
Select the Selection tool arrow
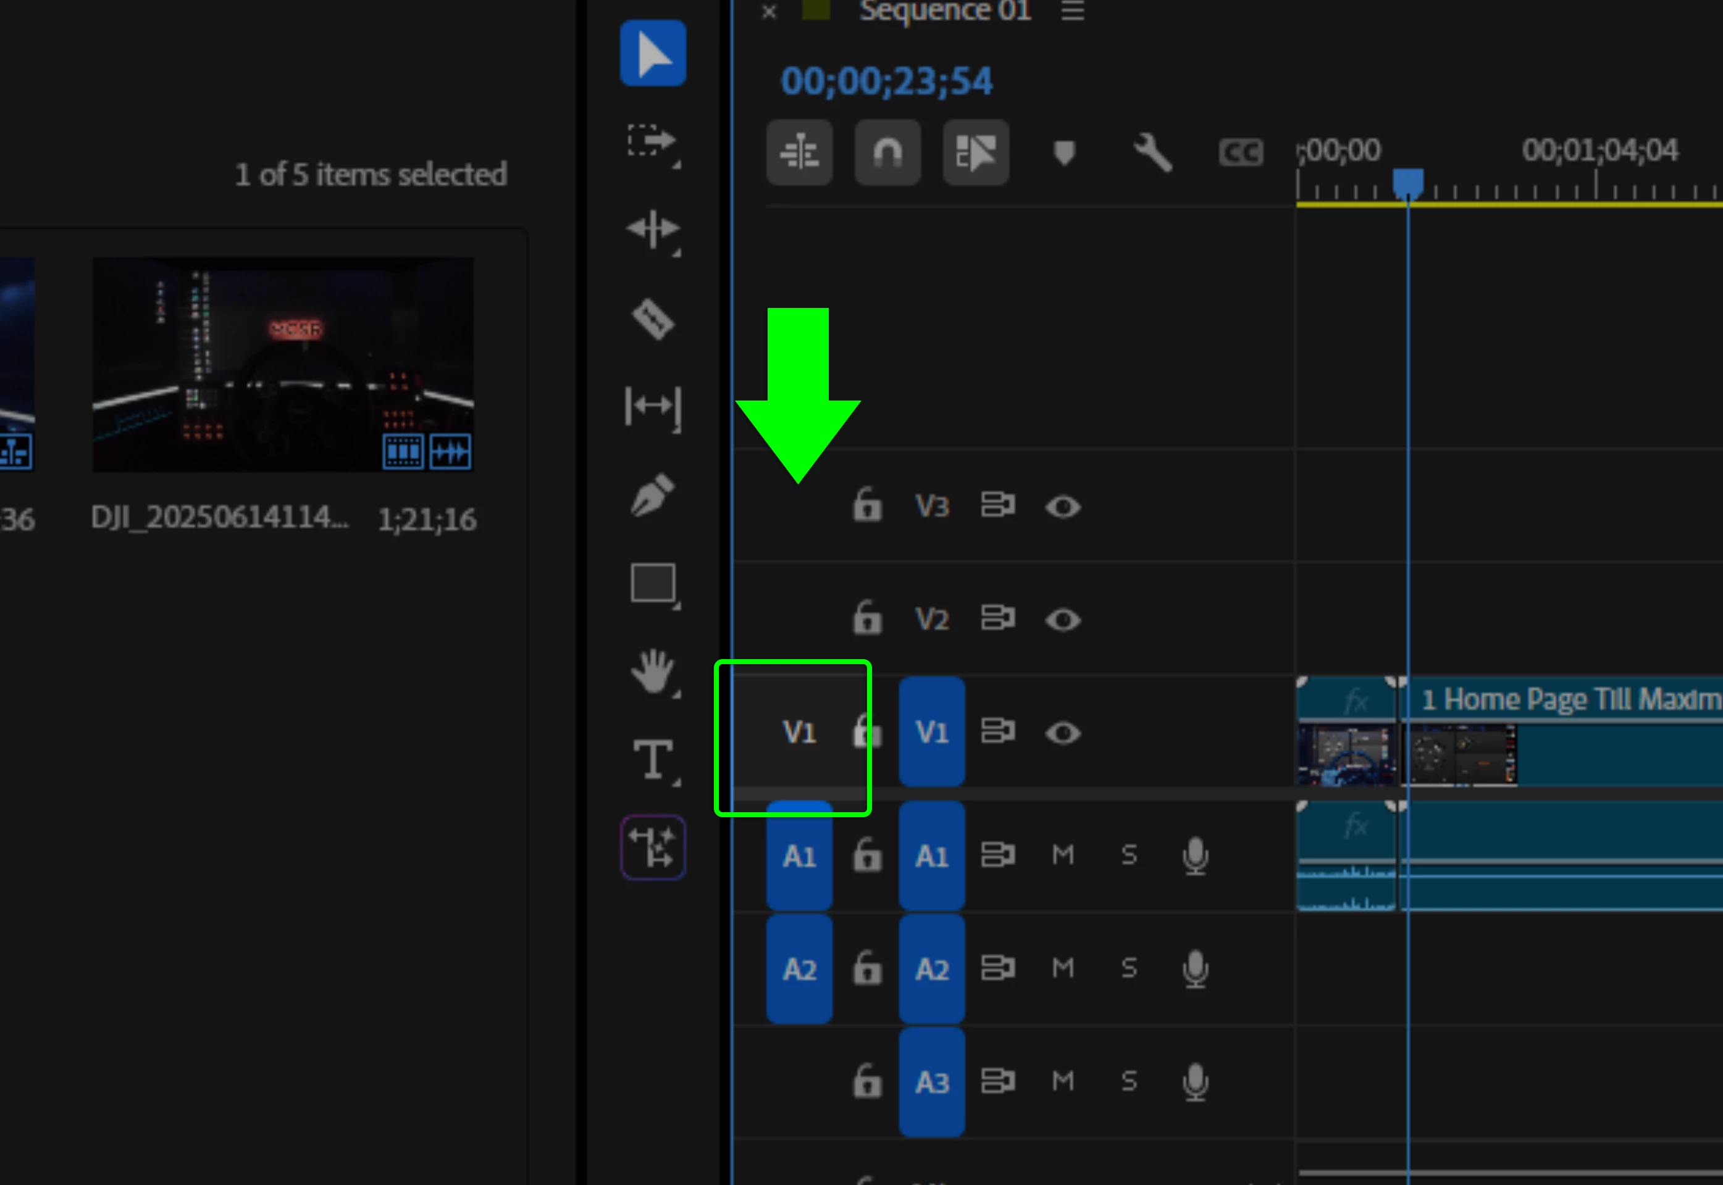coord(652,54)
